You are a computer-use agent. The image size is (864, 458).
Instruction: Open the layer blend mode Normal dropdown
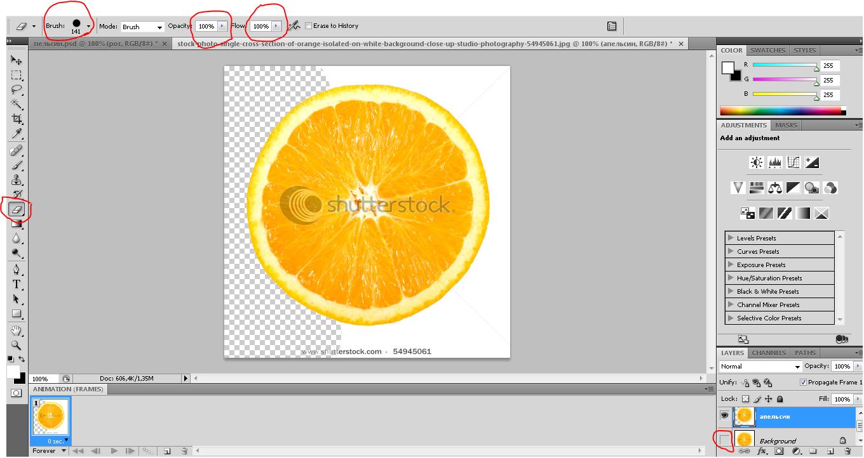(760, 366)
